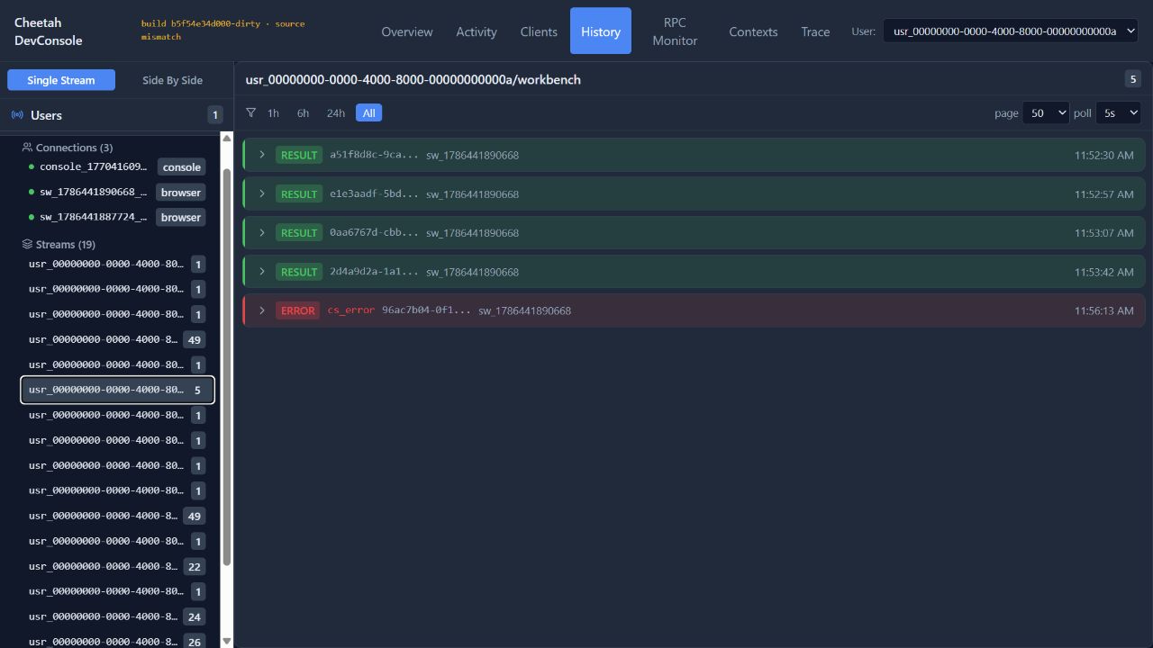Viewport: 1153px width, 648px height.
Task: Open the Trace tab
Action: tap(815, 31)
